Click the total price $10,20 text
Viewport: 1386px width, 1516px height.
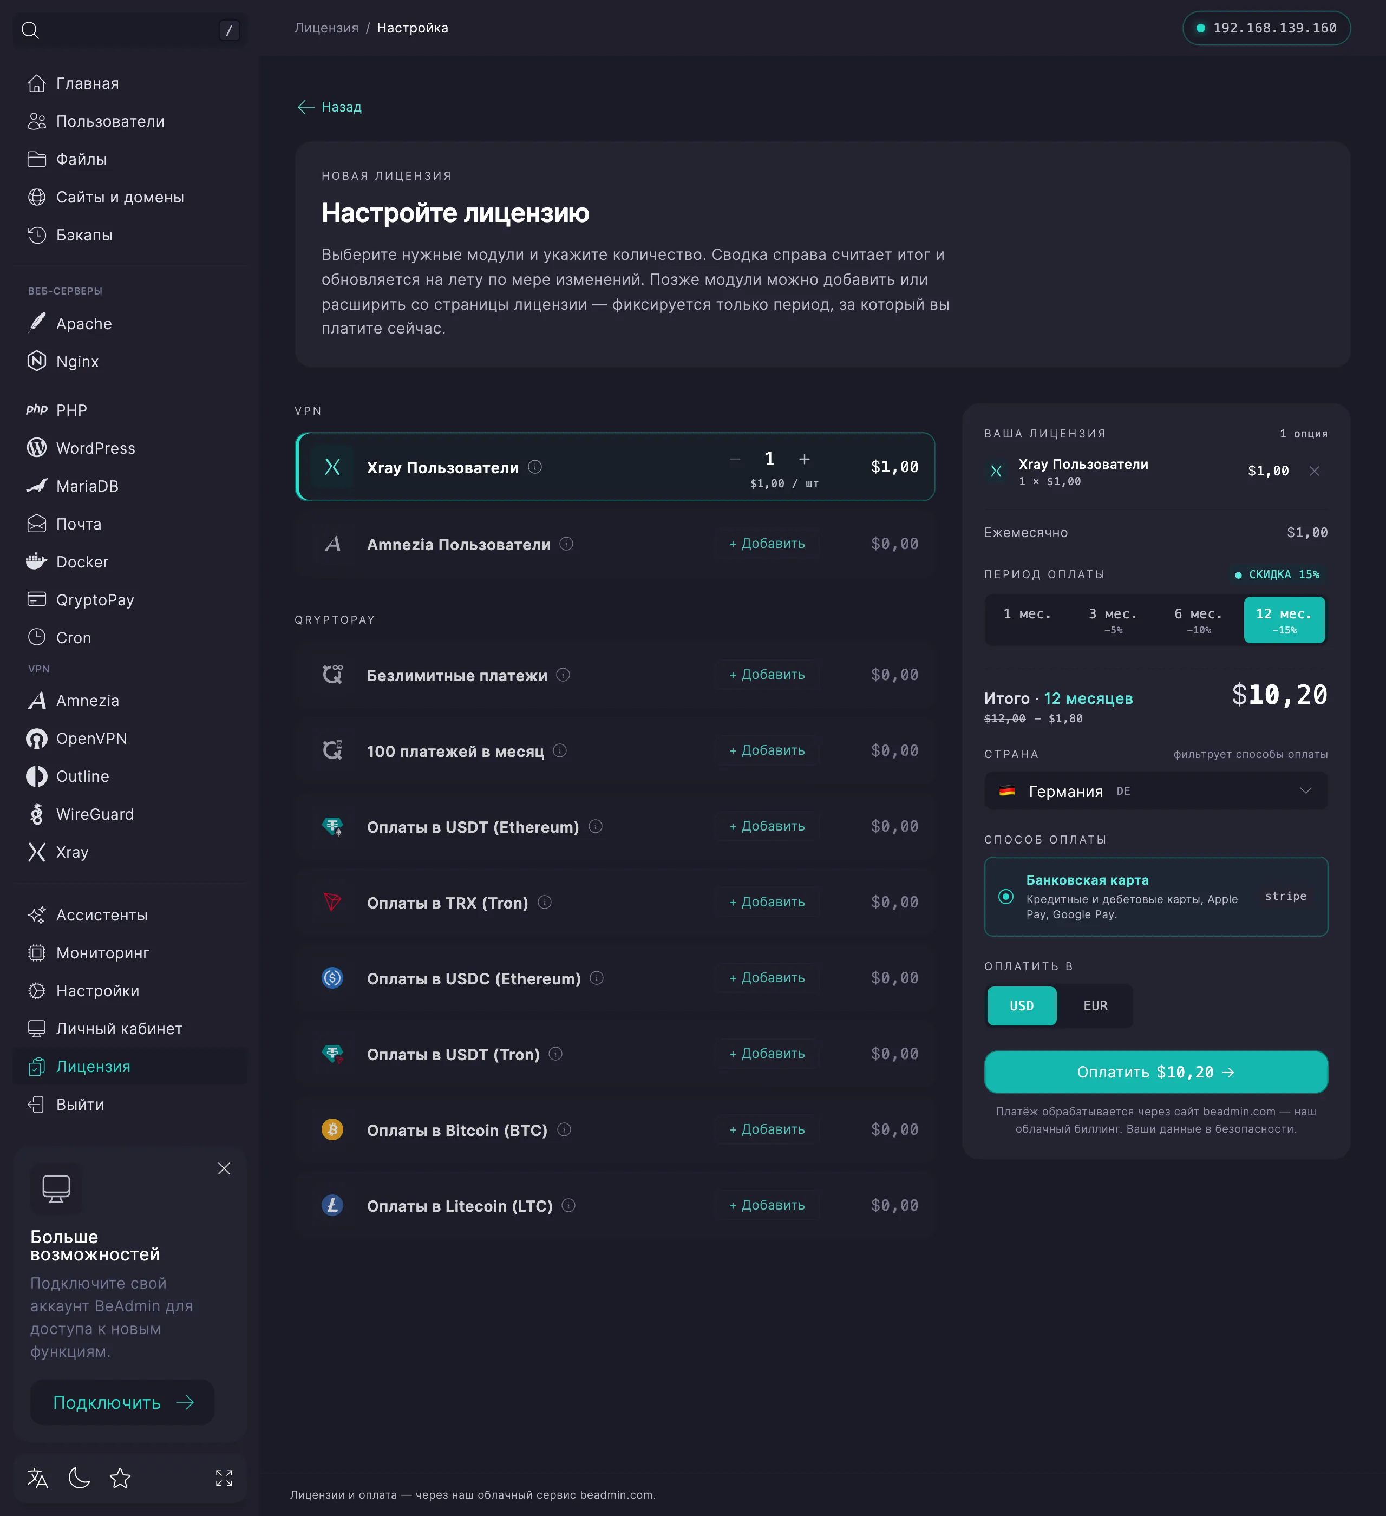[1279, 695]
